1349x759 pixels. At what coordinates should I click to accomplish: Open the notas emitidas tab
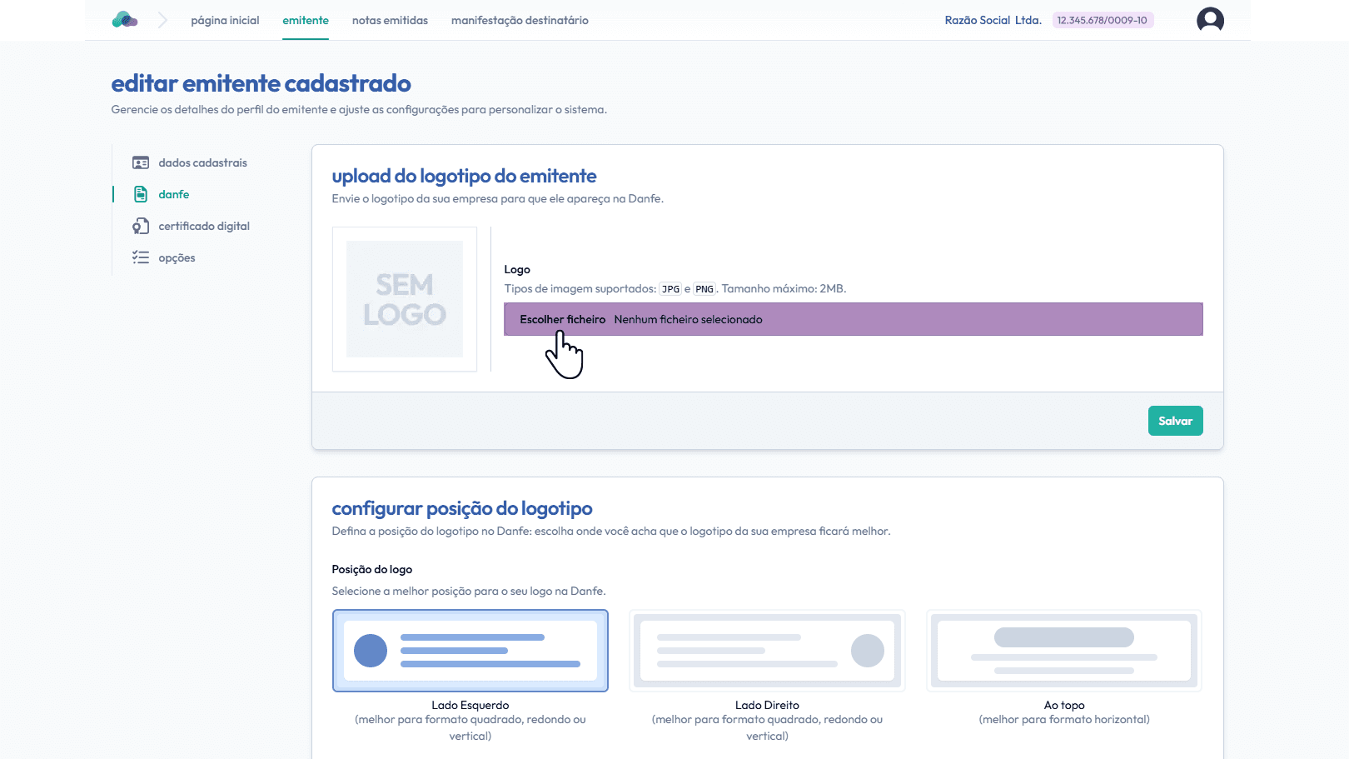(390, 21)
